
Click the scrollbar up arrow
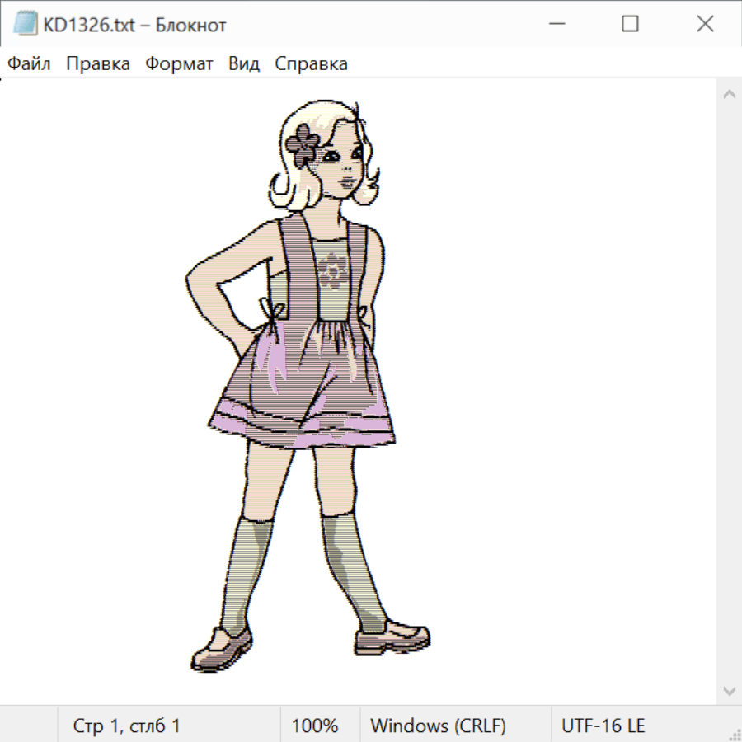tap(729, 95)
